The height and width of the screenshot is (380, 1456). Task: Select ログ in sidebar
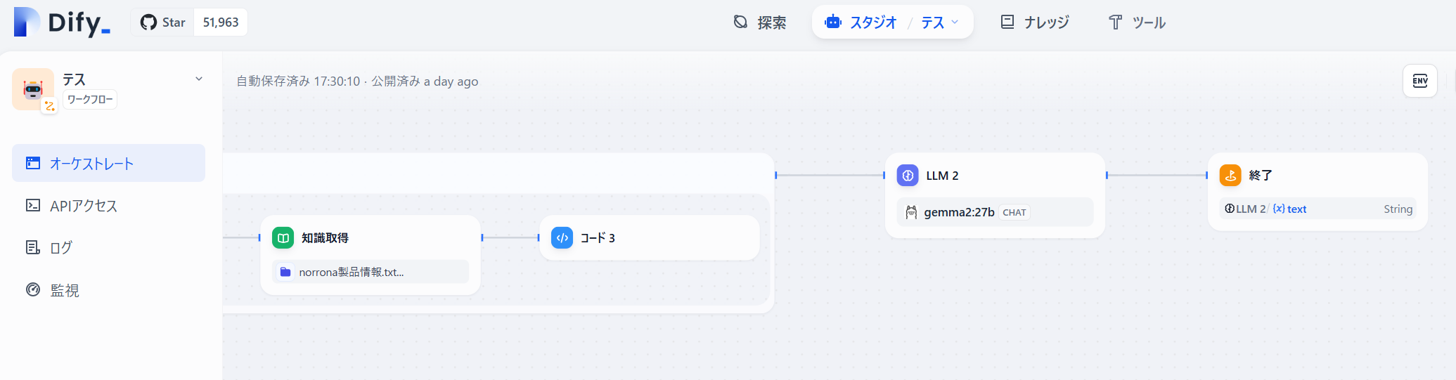(108, 247)
